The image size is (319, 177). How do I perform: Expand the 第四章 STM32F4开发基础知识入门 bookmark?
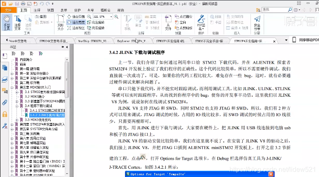point(12,124)
